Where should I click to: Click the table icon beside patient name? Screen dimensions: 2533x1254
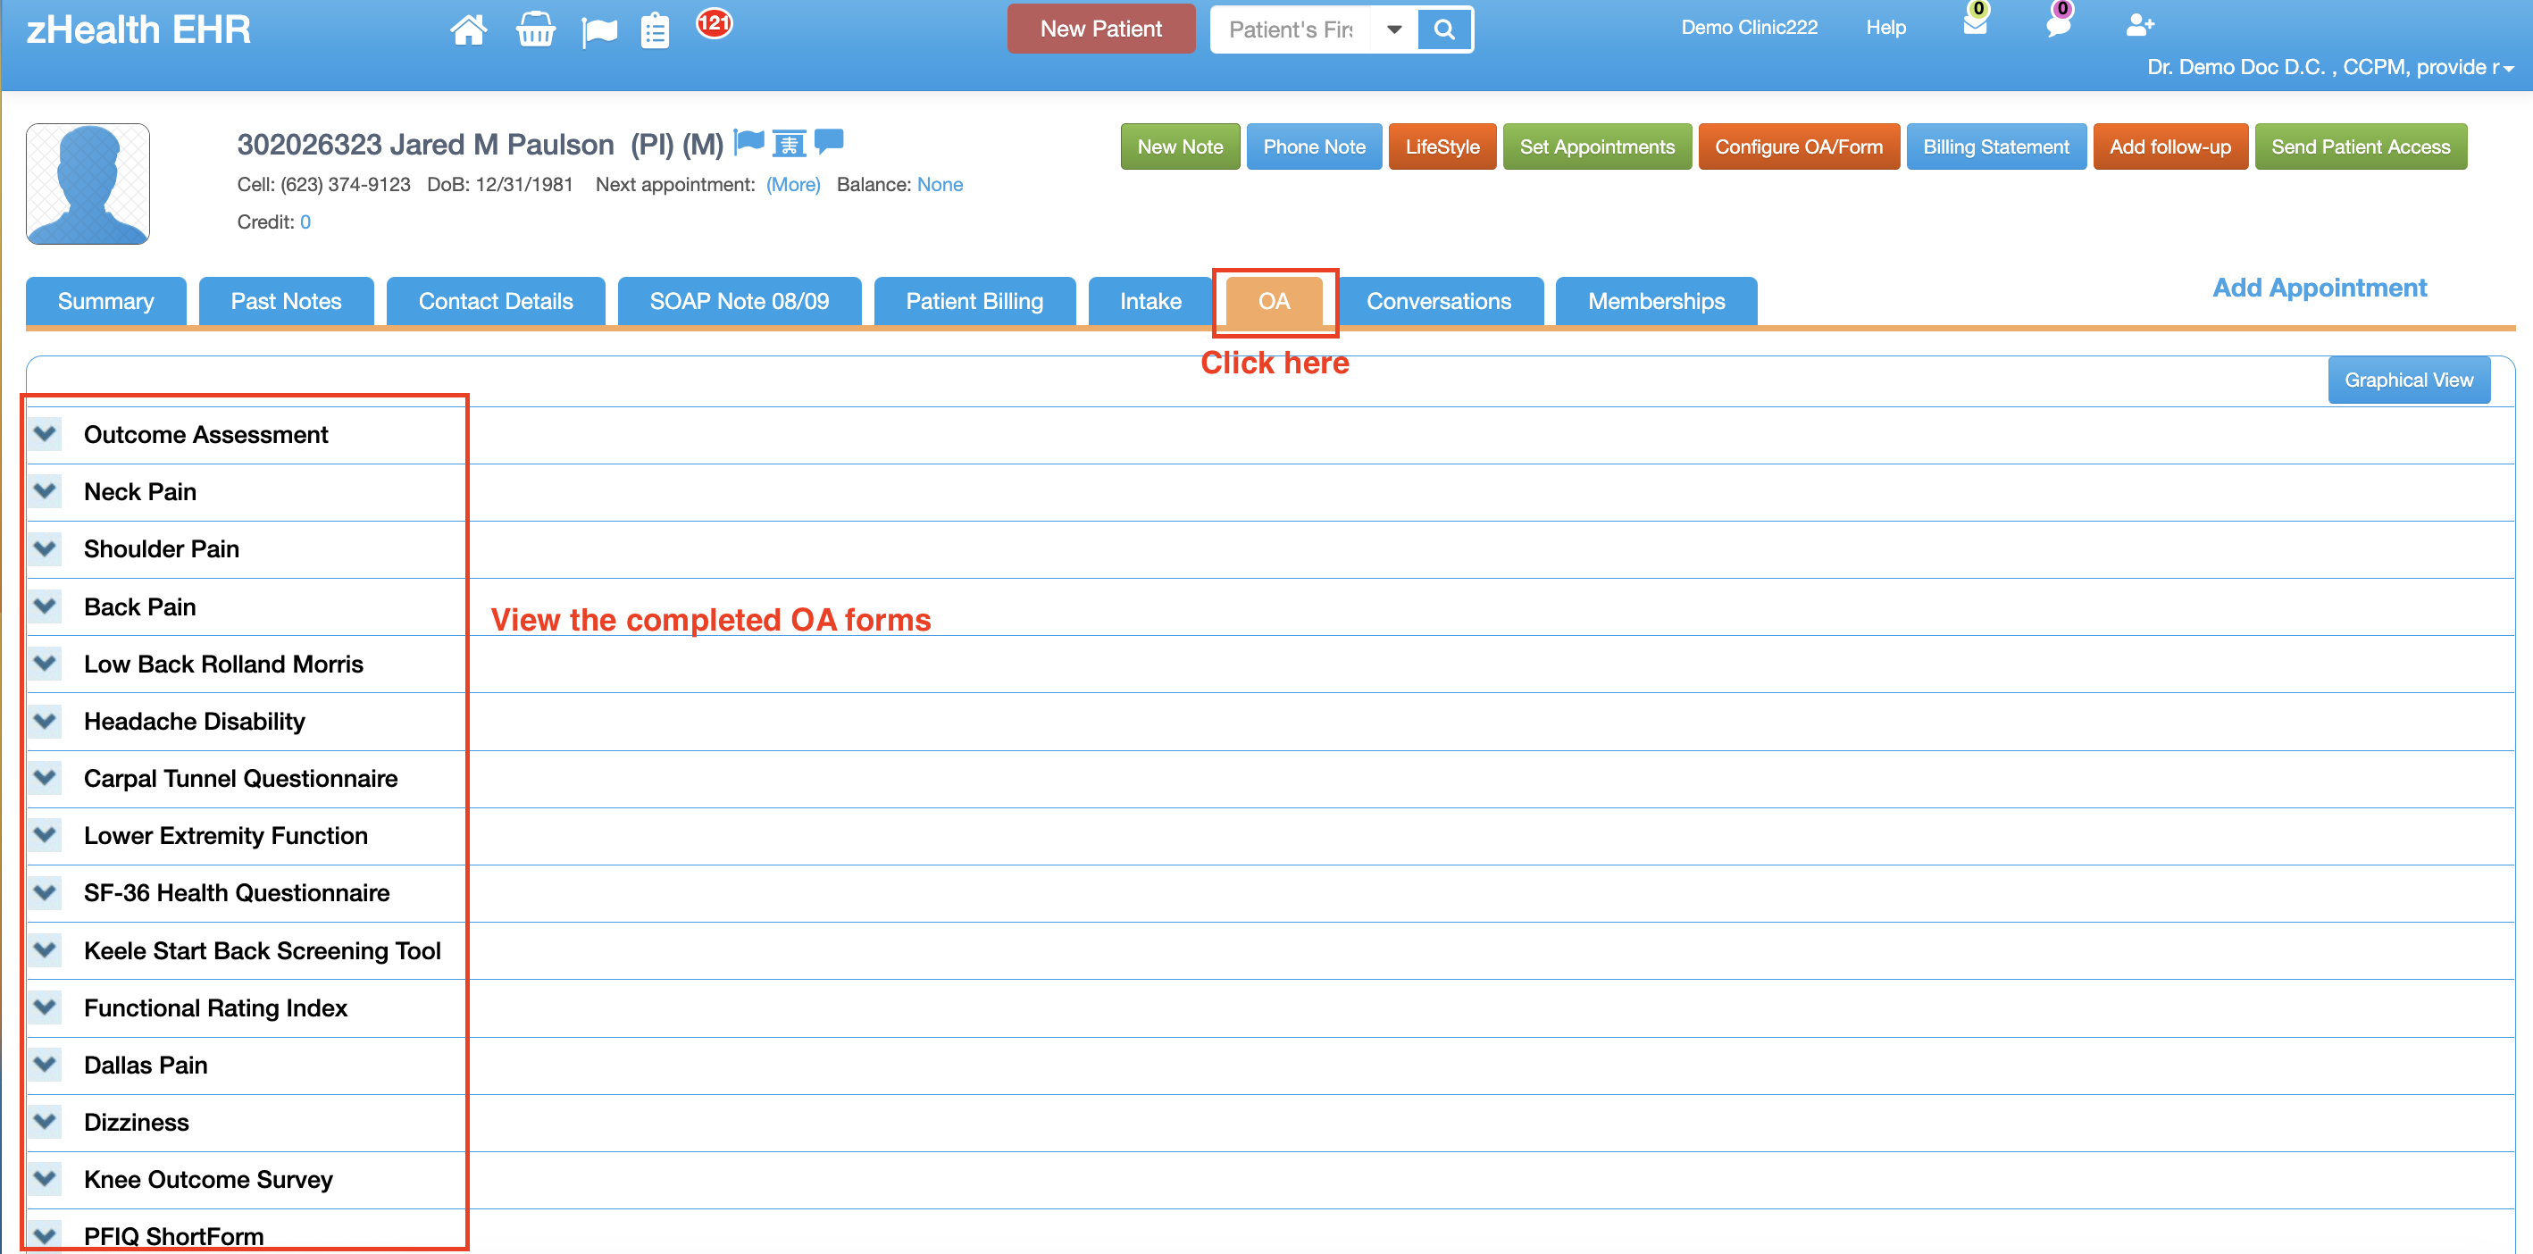(789, 144)
